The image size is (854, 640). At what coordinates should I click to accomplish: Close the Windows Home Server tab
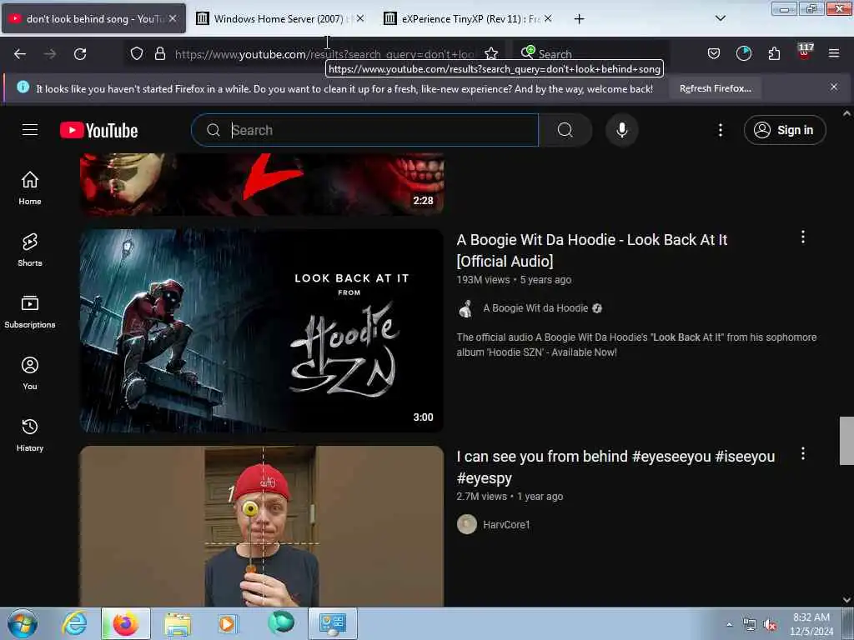coord(360,18)
